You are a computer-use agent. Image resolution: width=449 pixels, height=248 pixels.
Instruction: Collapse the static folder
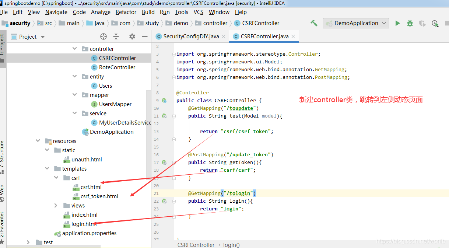pos(47,150)
